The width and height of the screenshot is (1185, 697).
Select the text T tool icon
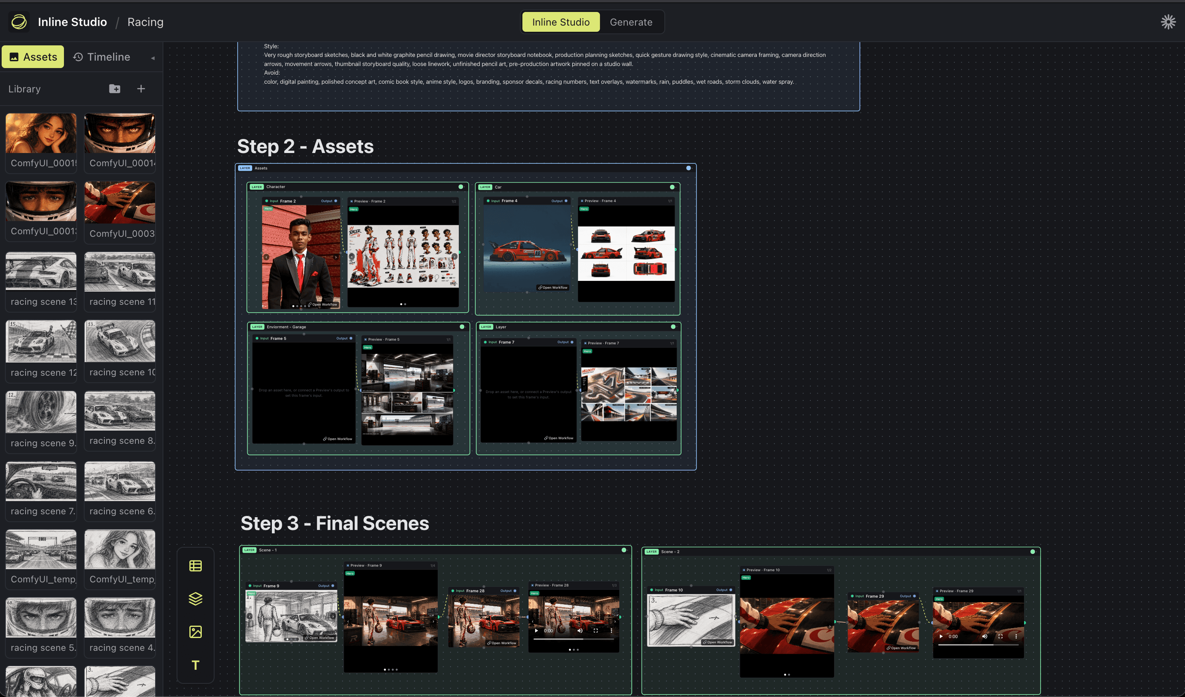196,665
